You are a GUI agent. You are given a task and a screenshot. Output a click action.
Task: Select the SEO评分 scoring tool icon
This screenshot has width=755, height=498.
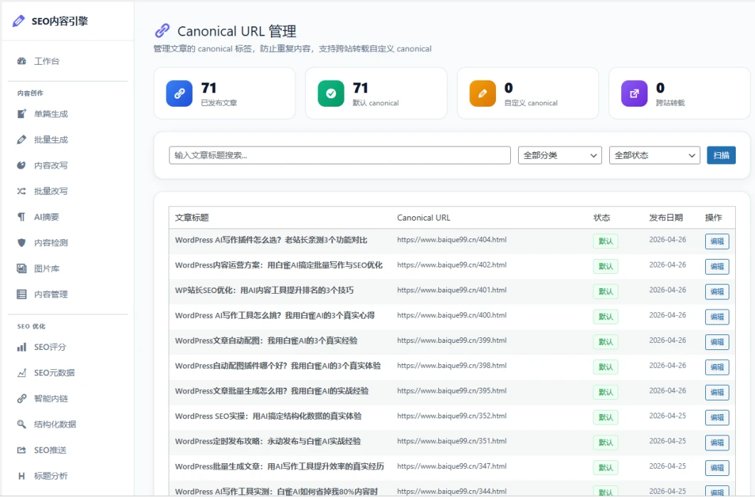(x=22, y=346)
